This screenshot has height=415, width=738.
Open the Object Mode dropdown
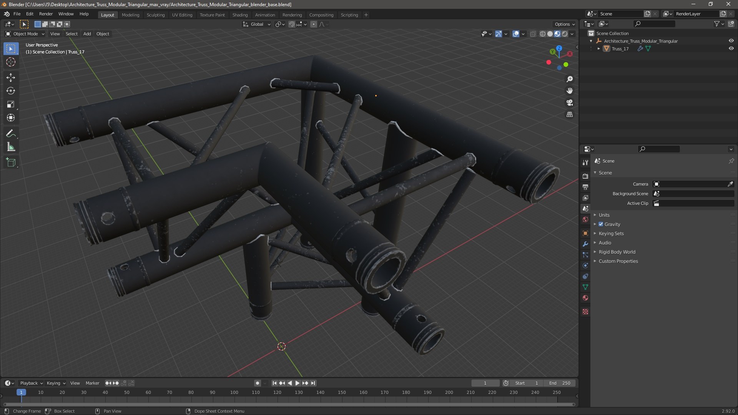(25, 34)
